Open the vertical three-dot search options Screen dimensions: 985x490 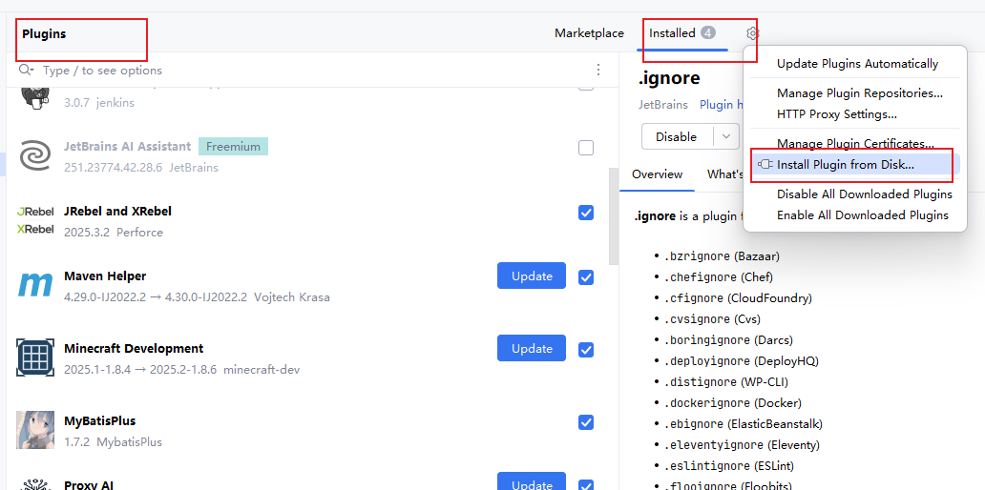click(598, 70)
